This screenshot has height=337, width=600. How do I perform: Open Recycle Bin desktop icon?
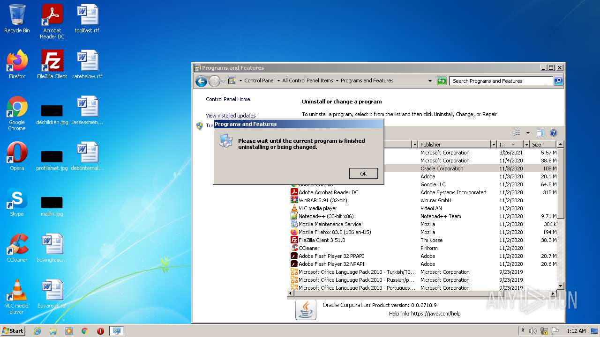pyautogui.click(x=17, y=19)
